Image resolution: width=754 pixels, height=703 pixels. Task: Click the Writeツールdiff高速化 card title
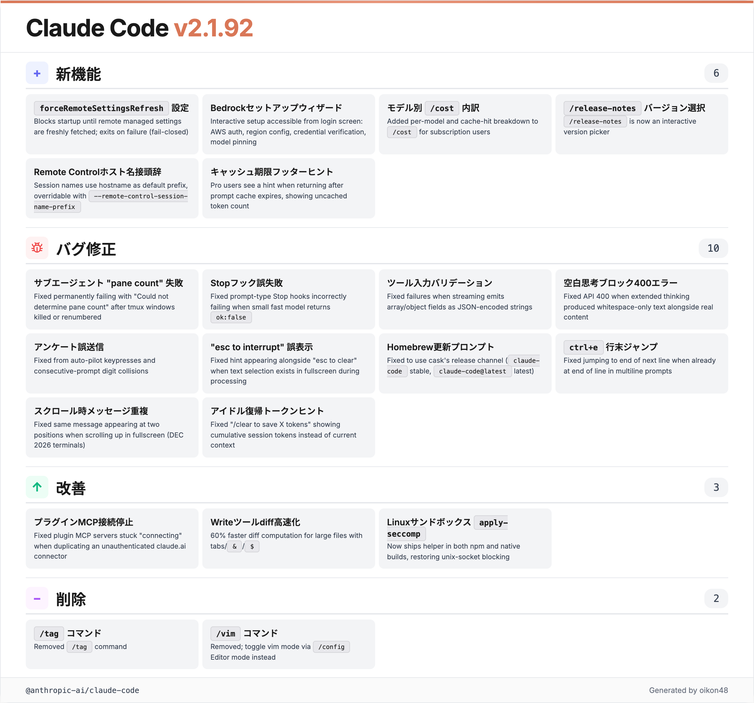[255, 522]
